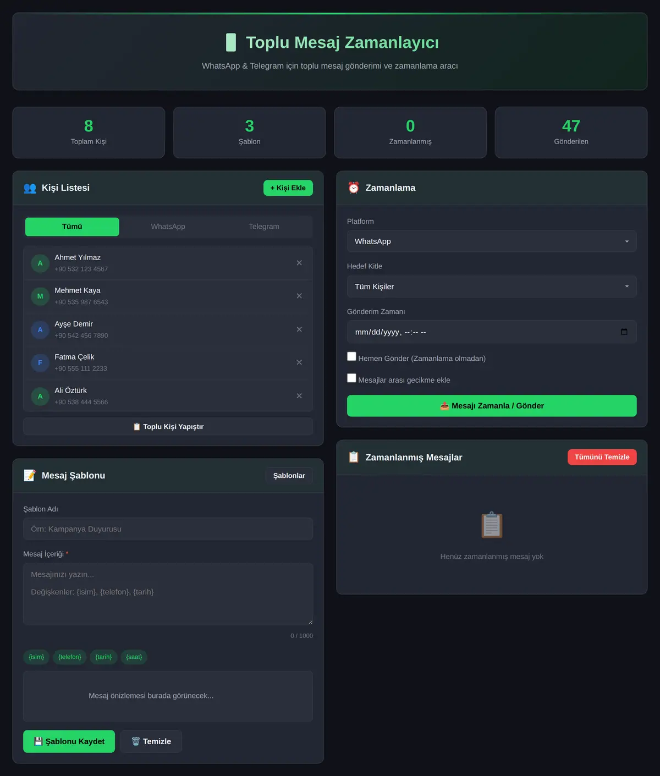Click the alarm clock icon beside Zamanlama
This screenshot has width=660, height=776.
click(x=354, y=188)
